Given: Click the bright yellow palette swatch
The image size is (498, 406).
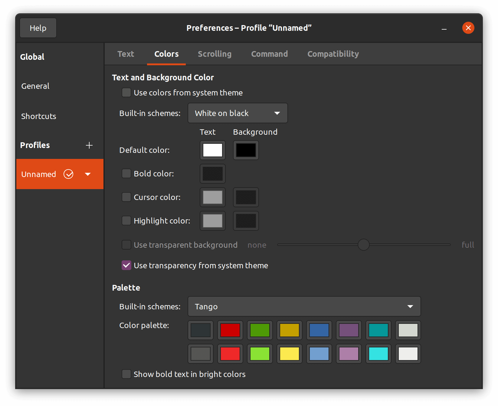Looking at the screenshot, I should click(x=289, y=354).
